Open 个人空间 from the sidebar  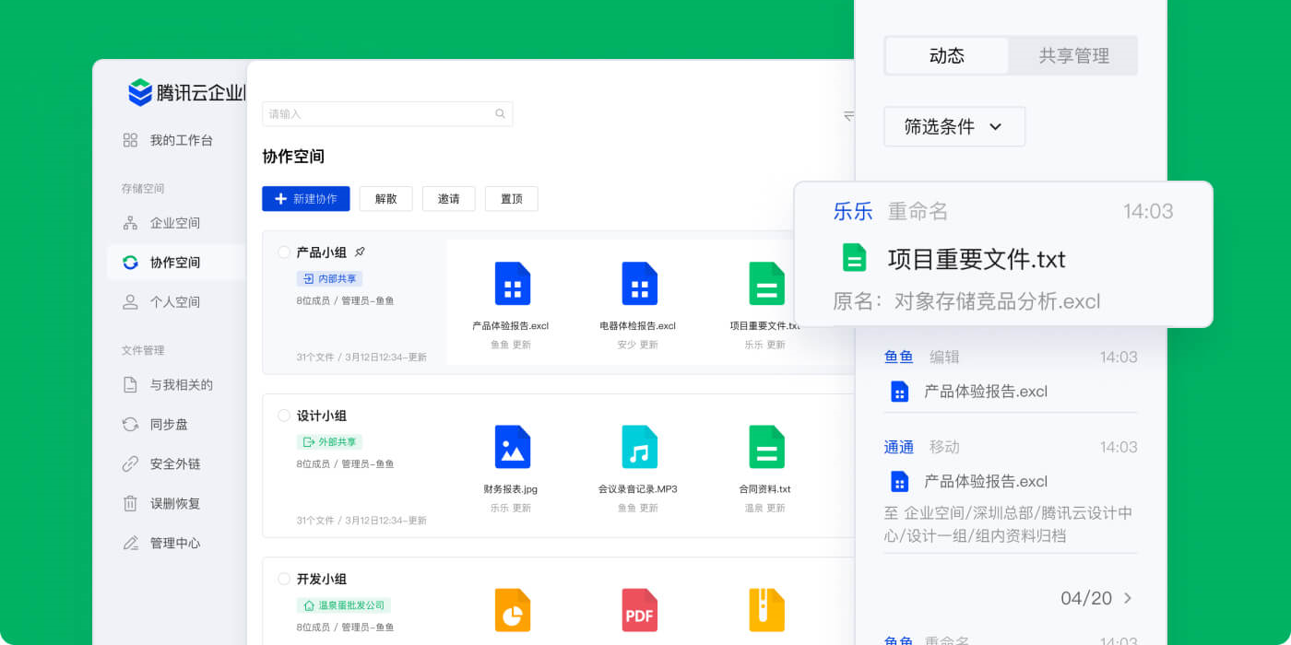[185, 301]
